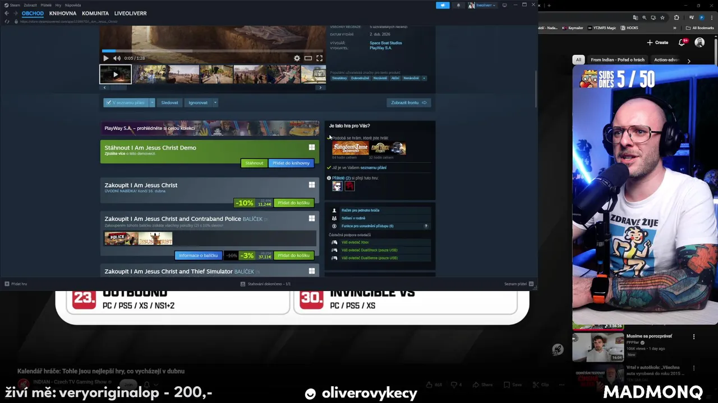Open the KNIHOVNA tab

(x=63, y=13)
